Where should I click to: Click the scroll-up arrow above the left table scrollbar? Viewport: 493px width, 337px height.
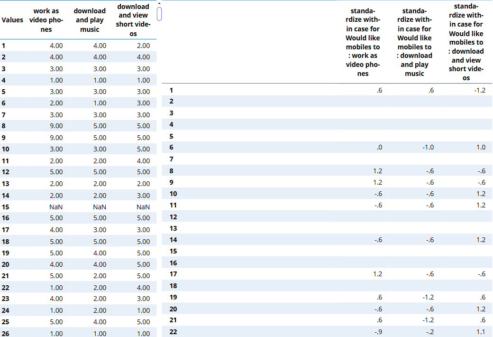click(x=159, y=3)
